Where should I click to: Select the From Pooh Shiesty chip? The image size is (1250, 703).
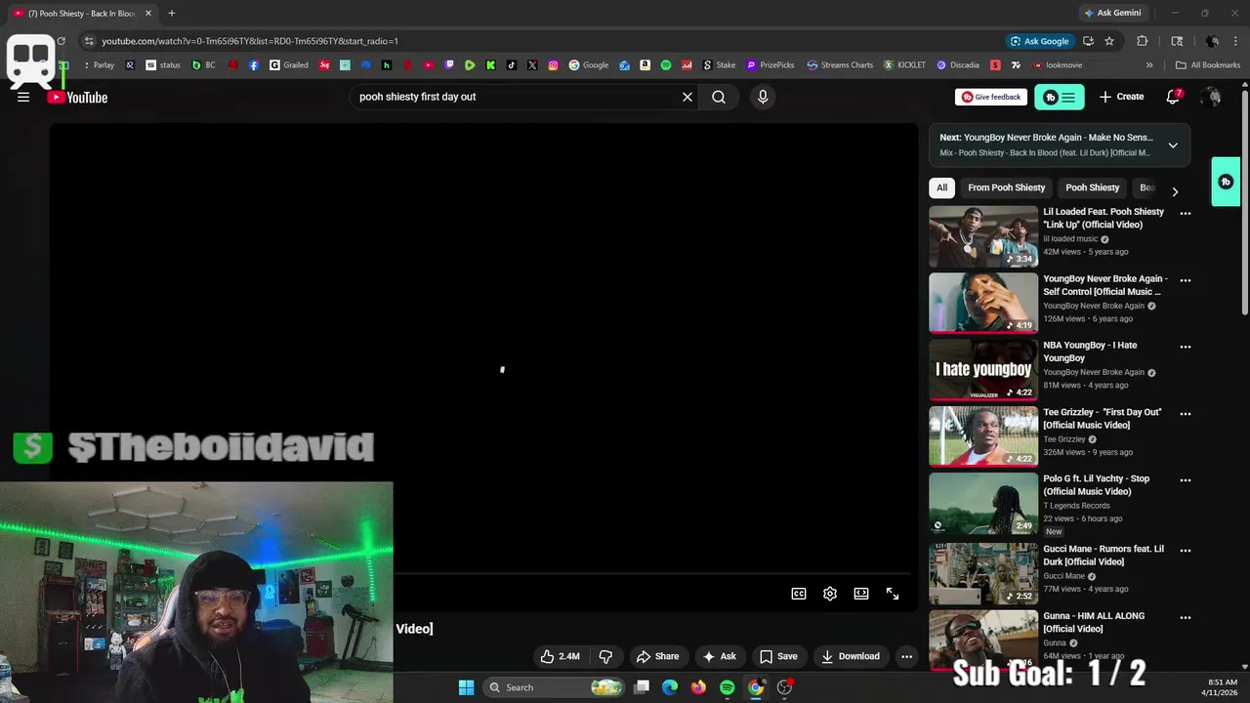coord(1006,187)
